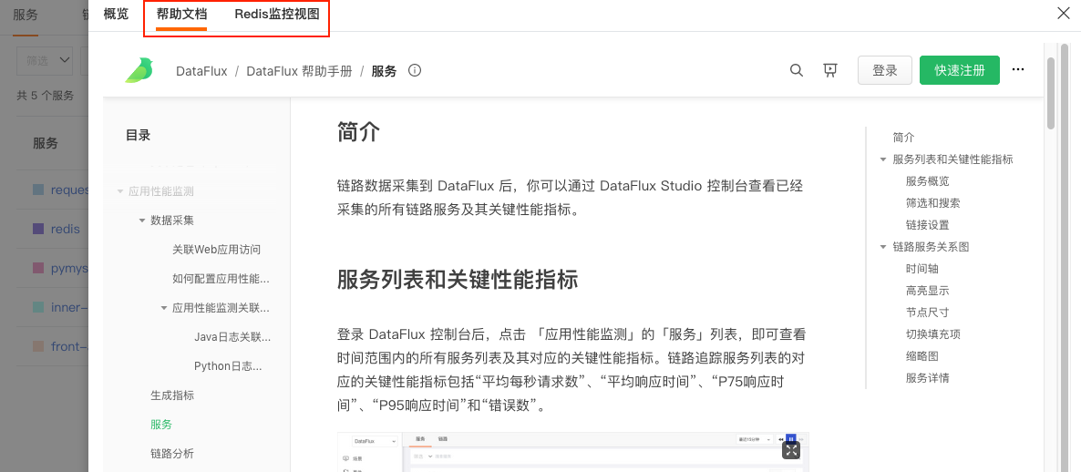Jump to 高亮显示 in the outline

[927, 291]
